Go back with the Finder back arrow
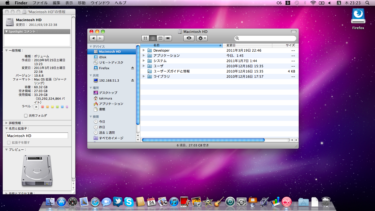375x211 pixels. point(93,38)
